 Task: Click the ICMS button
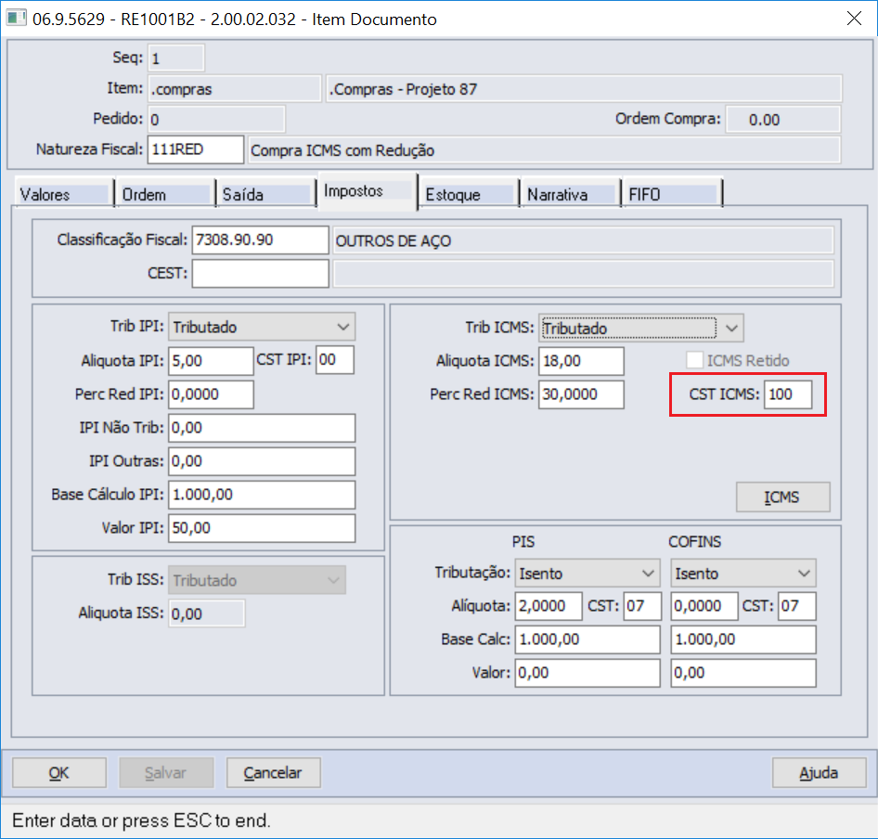click(x=782, y=497)
